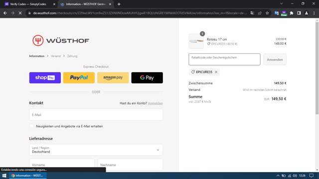The width and height of the screenshot is (319, 179).
Task: Pay with the Google Pay button
Action: 147,78
